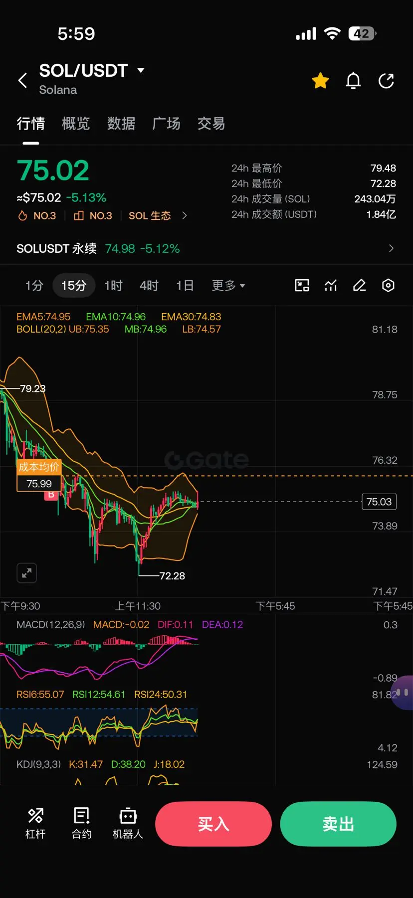This screenshot has width=413, height=898.
Task: Tap the 24h 最低价 value 72.28
Action: coord(383,183)
